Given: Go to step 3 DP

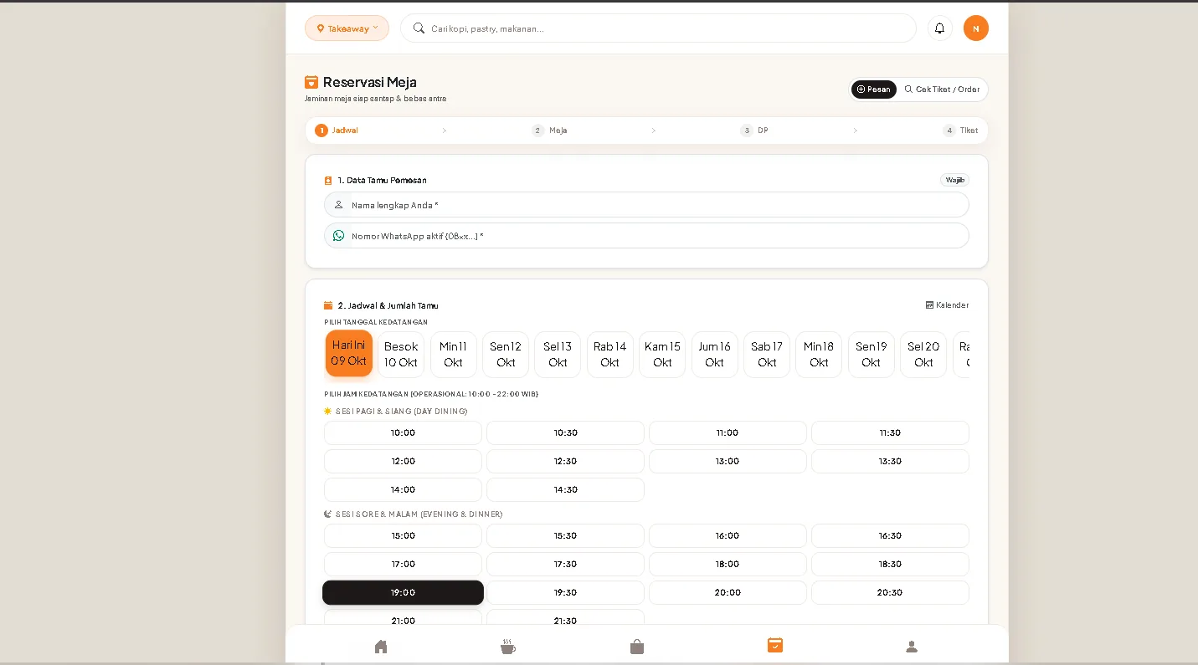Looking at the screenshot, I should pyautogui.click(x=754, y=130).
